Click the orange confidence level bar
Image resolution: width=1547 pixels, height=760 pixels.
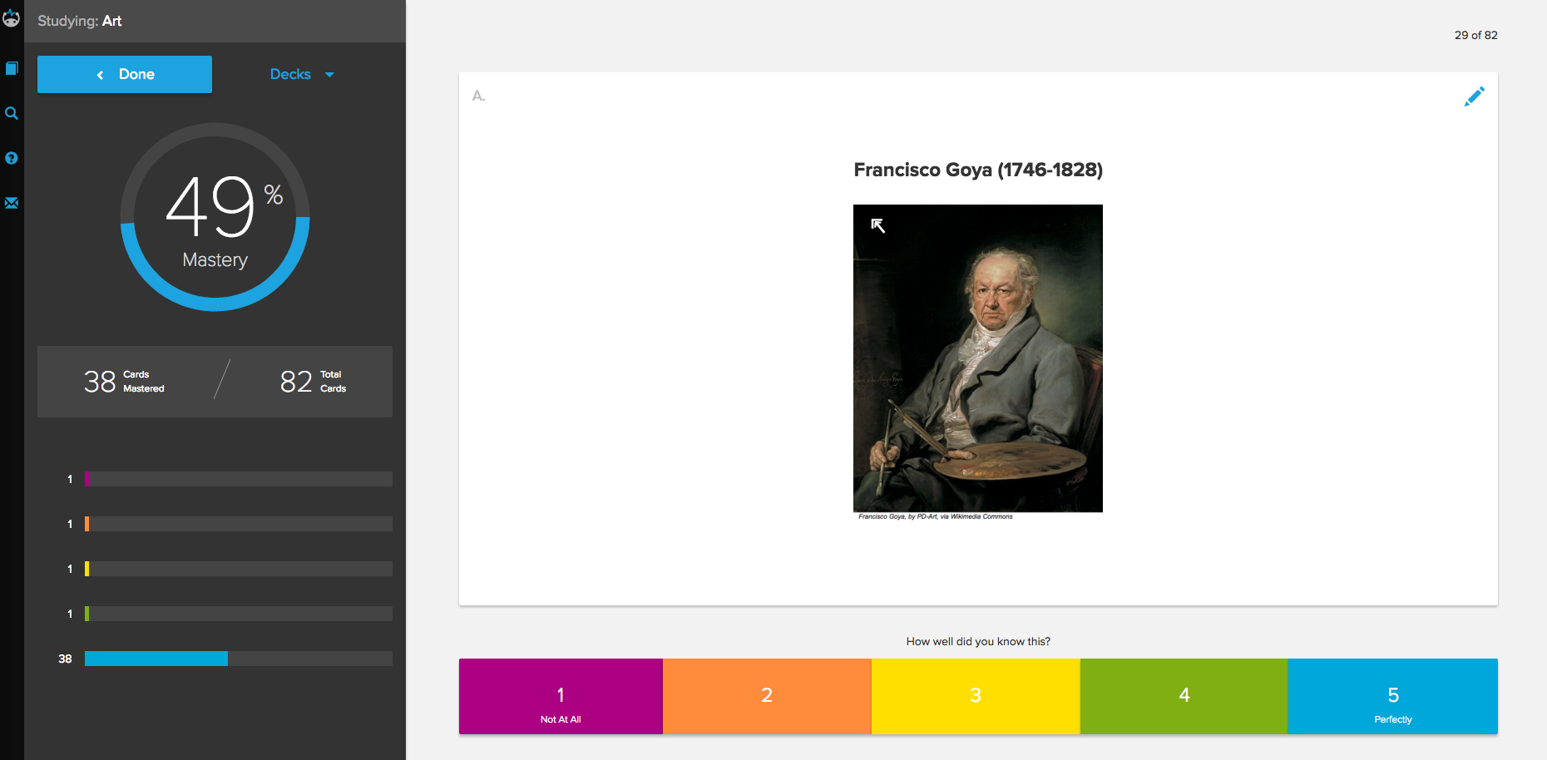coord(239,524)
